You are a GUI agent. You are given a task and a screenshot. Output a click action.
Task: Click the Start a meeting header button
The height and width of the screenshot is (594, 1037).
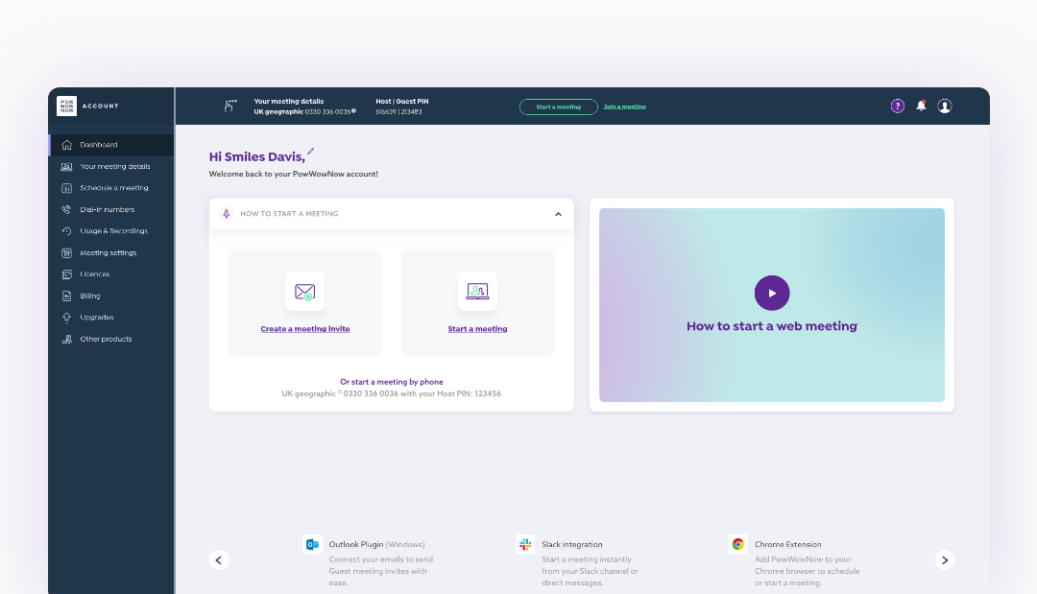[x=559, y=107]
